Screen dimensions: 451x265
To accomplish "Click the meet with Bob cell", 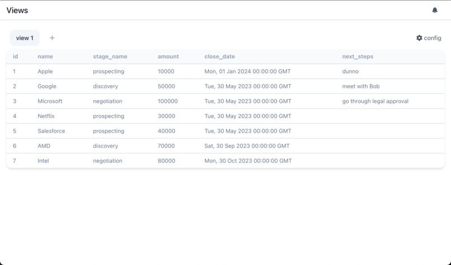I will [x=361, y=86].
